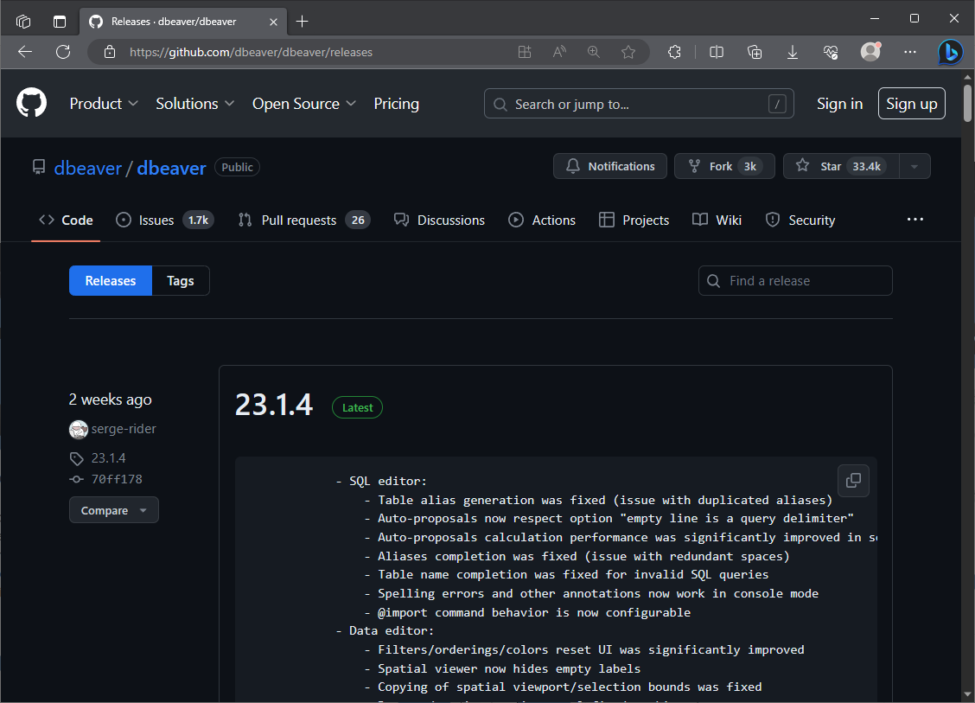975x703 pixels.
Task: Open the Projects tab
Action: 634,220
